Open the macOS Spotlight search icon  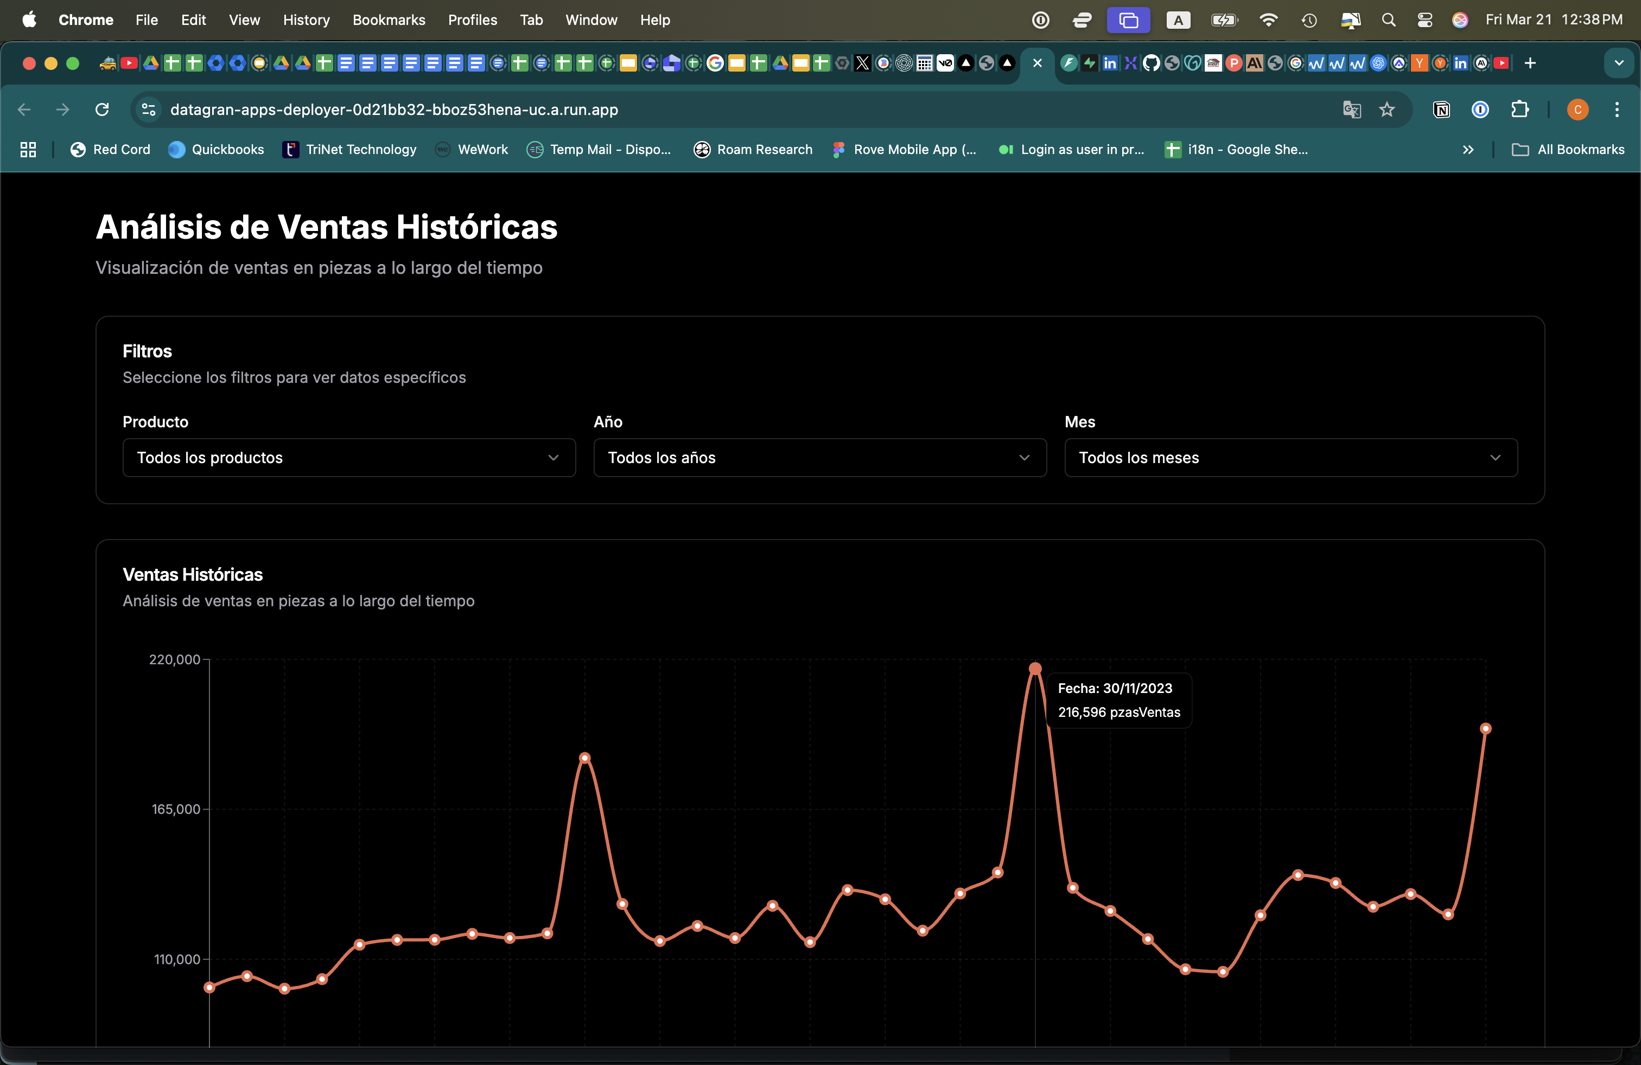1388,20
